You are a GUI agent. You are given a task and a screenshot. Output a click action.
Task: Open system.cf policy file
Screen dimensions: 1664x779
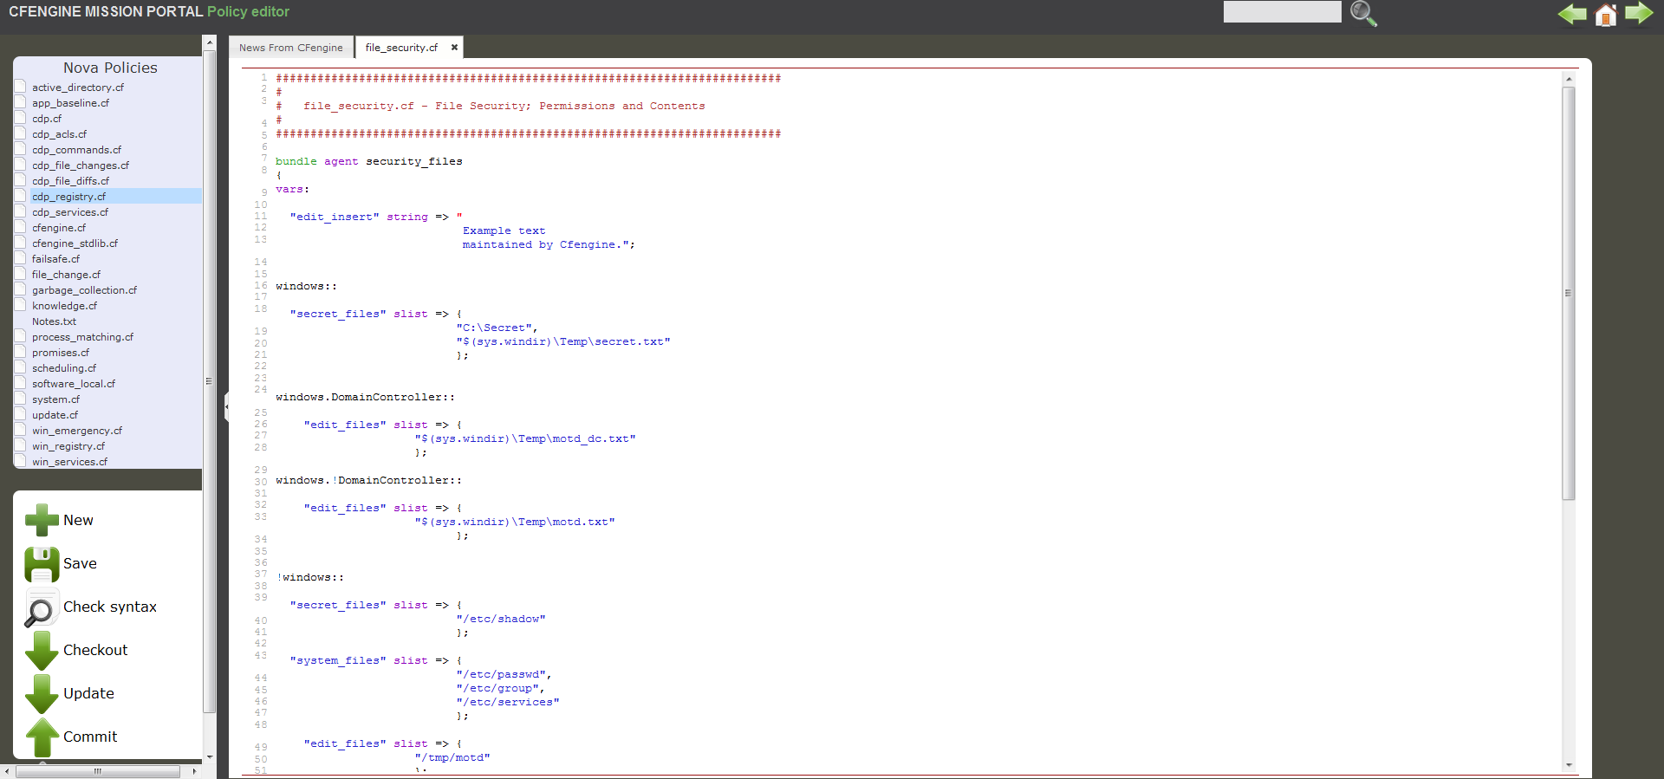[55, 399]
